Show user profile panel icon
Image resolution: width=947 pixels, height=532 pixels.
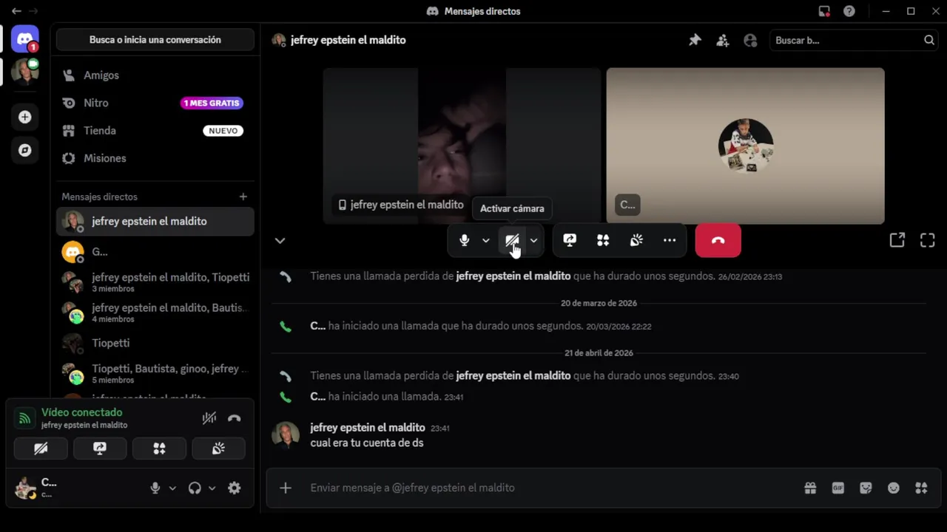pyautogui.click(x=751, y=41)
